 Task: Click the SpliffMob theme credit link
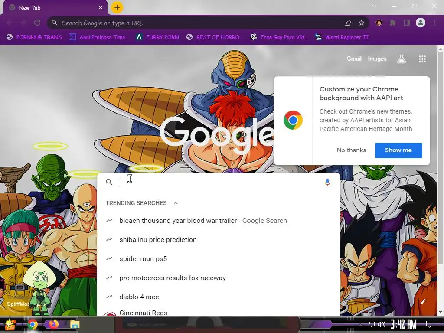point(17,304)
